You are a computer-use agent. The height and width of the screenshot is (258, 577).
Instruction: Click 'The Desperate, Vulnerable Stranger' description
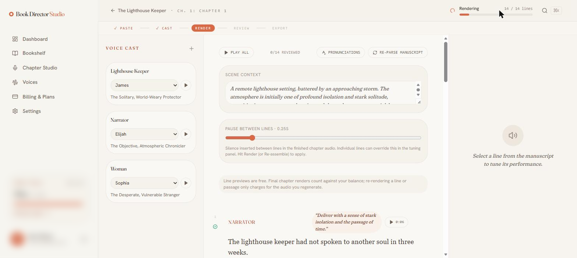[145, 195]
